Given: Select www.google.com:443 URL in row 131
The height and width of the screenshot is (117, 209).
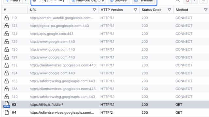Looking at the screenshot, I should pos(52,57).
